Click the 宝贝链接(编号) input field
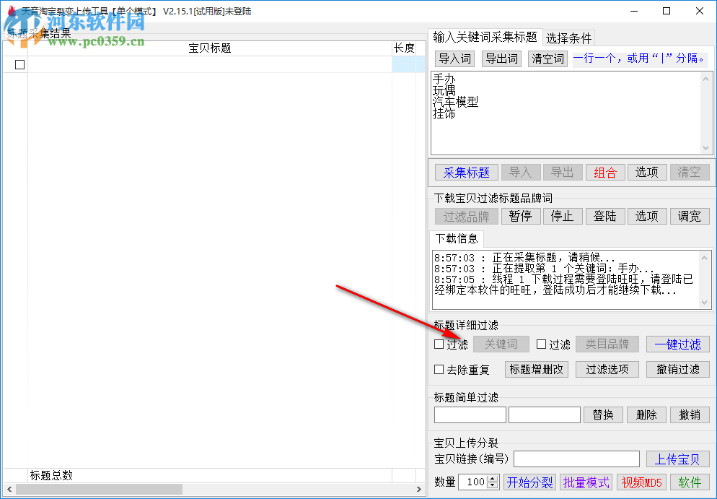 pyautogui.click(x=576, y=459)
